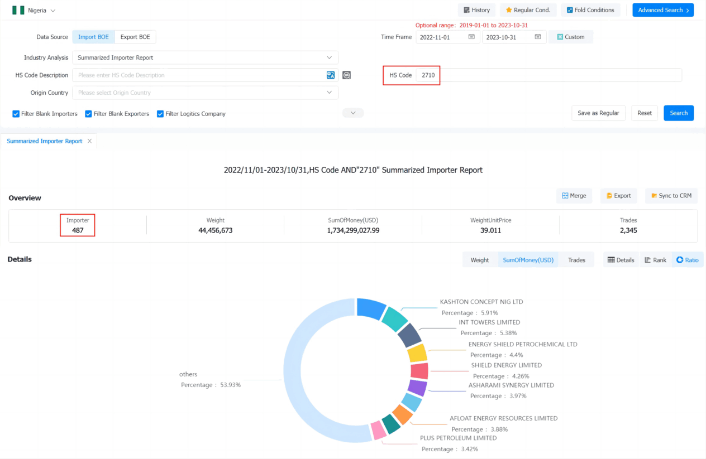Click the Merge button
This screenshot has width=706, height=459.
point(574,196)
